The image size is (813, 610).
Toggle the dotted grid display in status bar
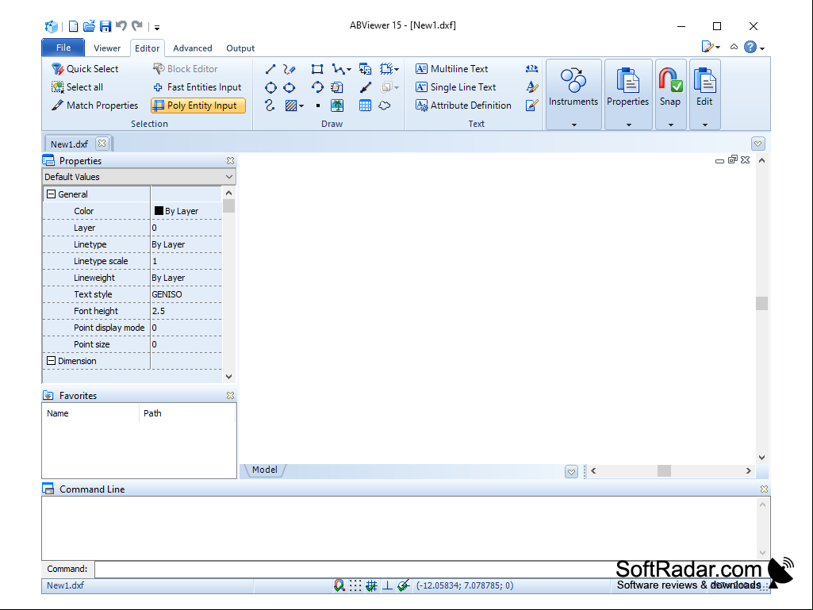tap(355, 585)
